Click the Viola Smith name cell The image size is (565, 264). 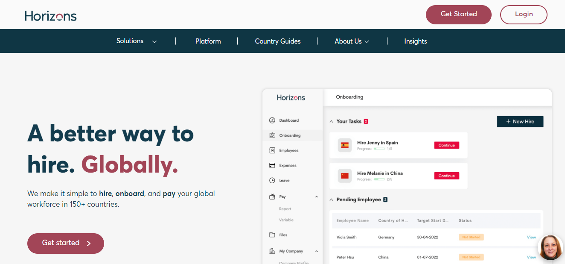[347, 237]
